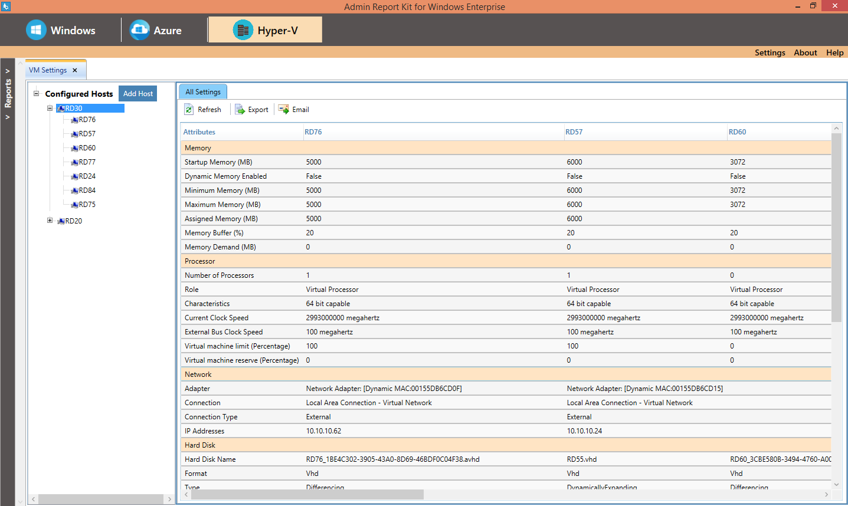Click the Hyper-V server icon
This screenshot has width=848, height=506.
(x=243, y=30)
